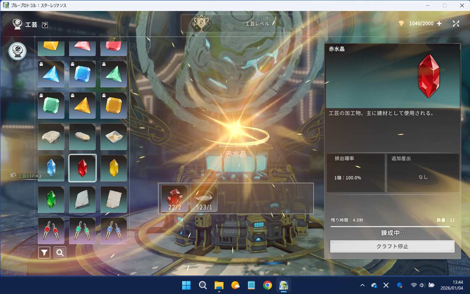470x294 pixels.
Task: Select the green crystal recipe
Action: [51, 200]
